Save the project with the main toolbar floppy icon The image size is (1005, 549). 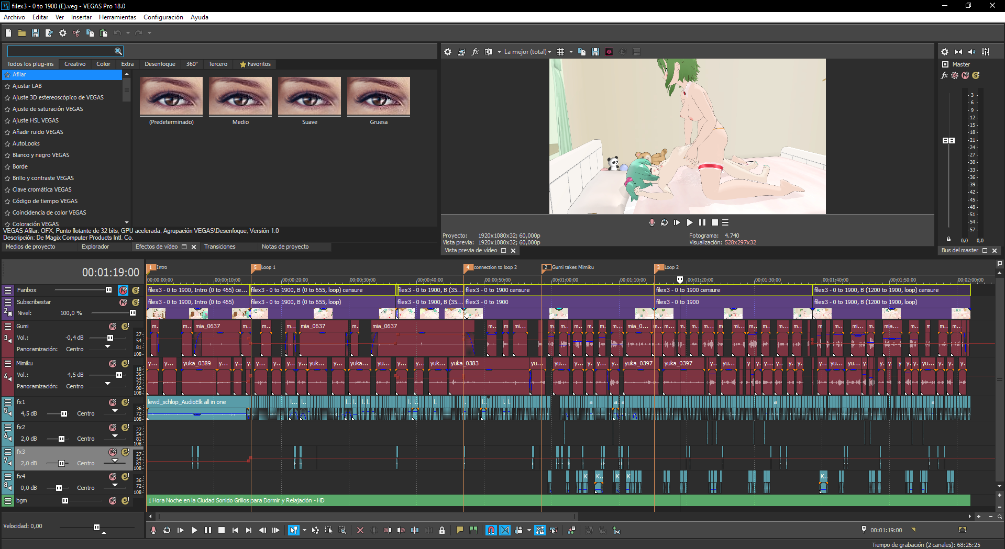pos(36,33)
